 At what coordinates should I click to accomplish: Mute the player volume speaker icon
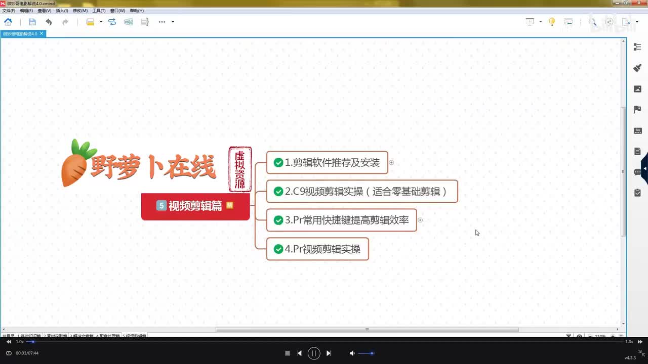(352, 353)
